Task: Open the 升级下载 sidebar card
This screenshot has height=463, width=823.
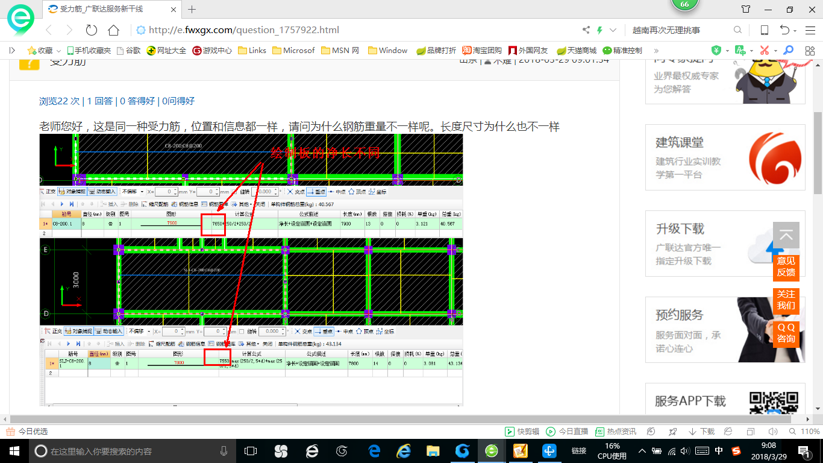Action: 725,244
